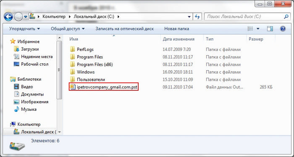Sort by Дата изменения column header
Viewport: 294px width, 157px height.
click(178, 39)
